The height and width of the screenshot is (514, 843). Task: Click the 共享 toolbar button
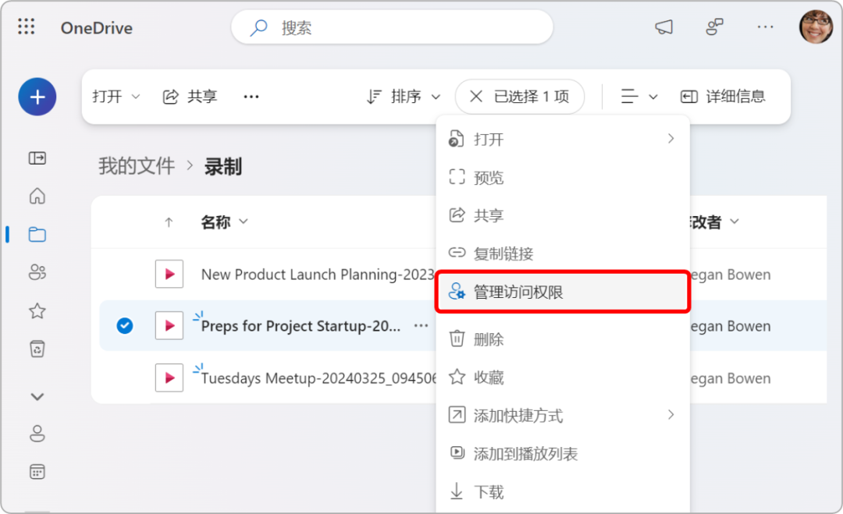click(189, 96)
